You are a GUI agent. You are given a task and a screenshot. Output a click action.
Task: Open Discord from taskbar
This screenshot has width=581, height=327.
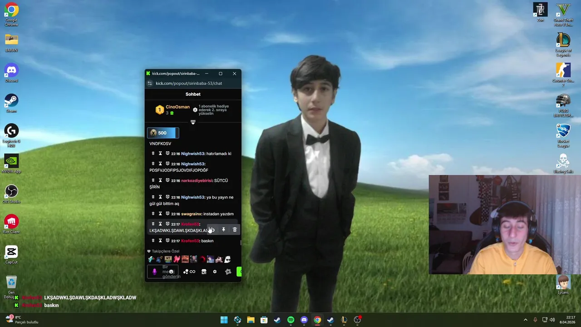[x=304, y=320]
